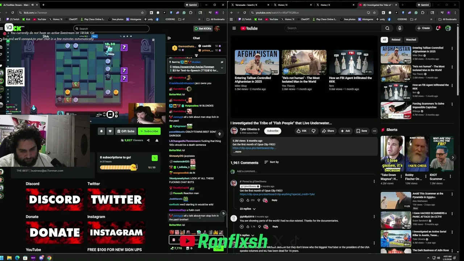Reload the kick.com tab
Screen dimensions: 464x261
[13, 13]
